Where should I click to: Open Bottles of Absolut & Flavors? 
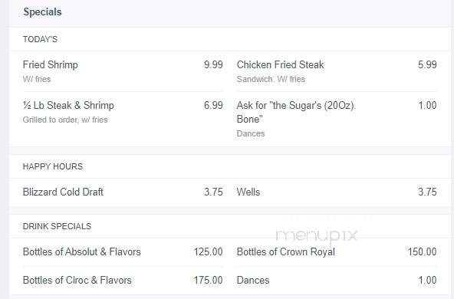pos(81,251)
